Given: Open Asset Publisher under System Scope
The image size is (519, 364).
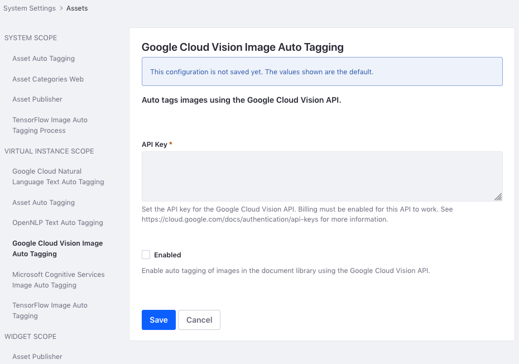Looking at the screenshot, I should pos(37,99).
